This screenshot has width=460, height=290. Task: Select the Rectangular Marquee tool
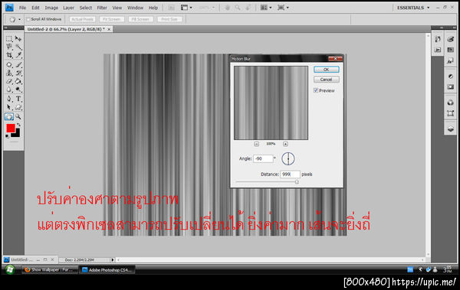pos(9,38)
